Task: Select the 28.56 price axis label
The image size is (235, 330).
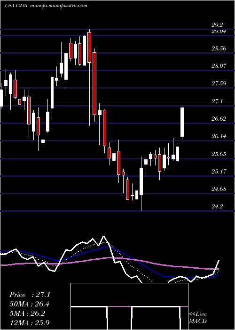Action: [x=219, y=49]
